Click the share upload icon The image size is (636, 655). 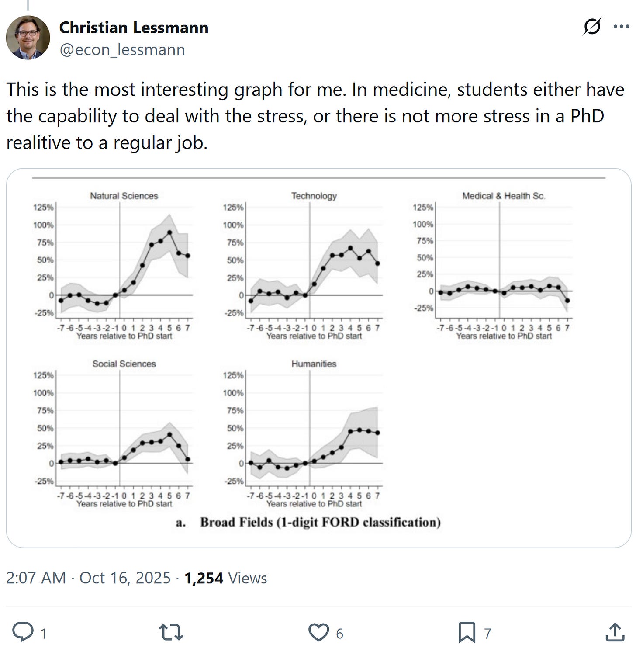(615, 632)
